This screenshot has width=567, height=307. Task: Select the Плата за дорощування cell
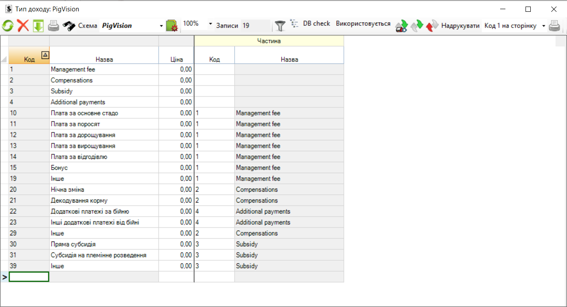pyautogui.click(x=104, y=135)
